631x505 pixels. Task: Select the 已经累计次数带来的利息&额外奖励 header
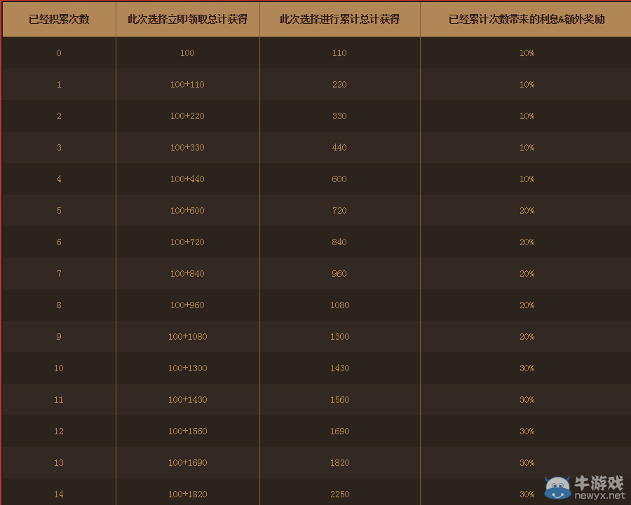point(527,19)
